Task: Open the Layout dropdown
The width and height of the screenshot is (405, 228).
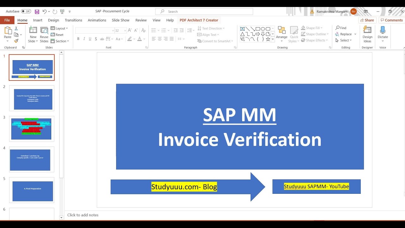Action: (59, 28)
